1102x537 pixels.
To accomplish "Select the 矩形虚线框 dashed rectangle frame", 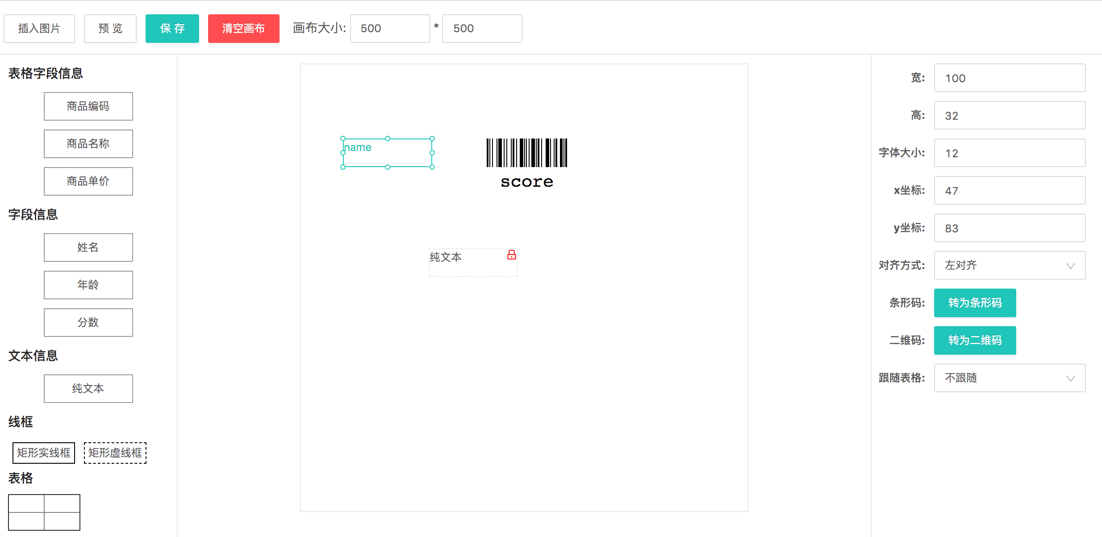I will 115,453.
